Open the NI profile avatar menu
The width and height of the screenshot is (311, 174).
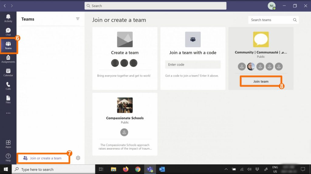[272, 6]
